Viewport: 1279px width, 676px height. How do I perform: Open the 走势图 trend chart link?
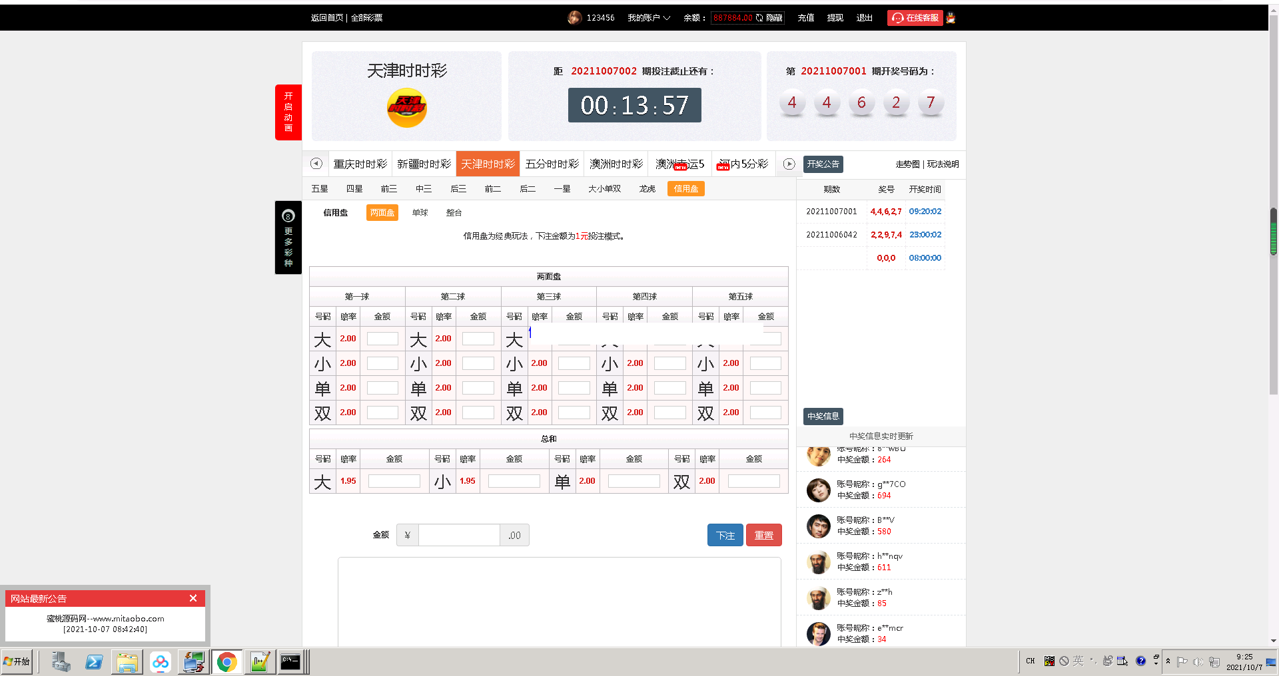[x=907, y=164]
